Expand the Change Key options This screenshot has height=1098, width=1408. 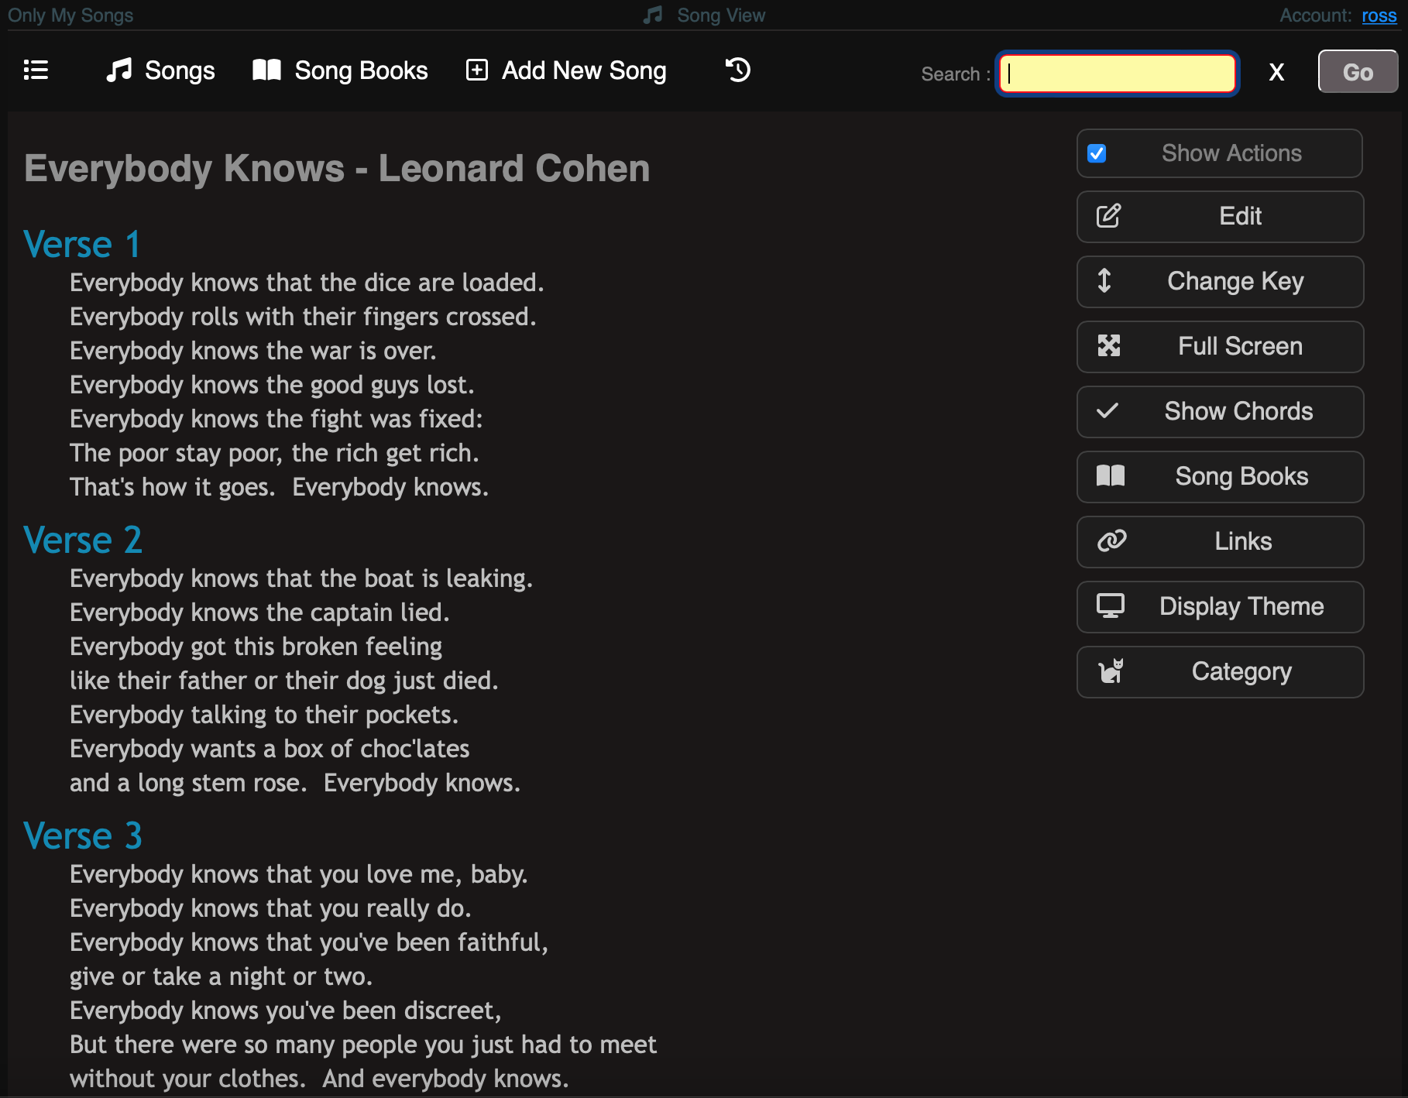[x=1235, y=281]
